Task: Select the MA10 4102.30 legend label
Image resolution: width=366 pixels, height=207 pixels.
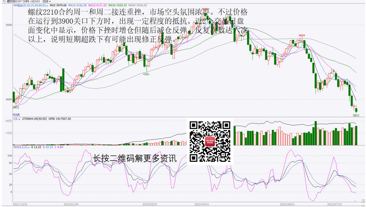Action: coord(78,5)
